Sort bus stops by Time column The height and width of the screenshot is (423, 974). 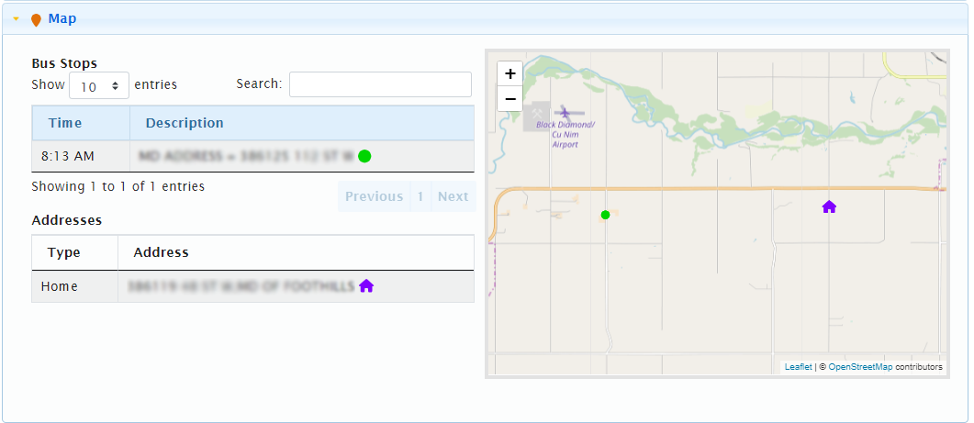pyautogui.click(x=65, y=123)
